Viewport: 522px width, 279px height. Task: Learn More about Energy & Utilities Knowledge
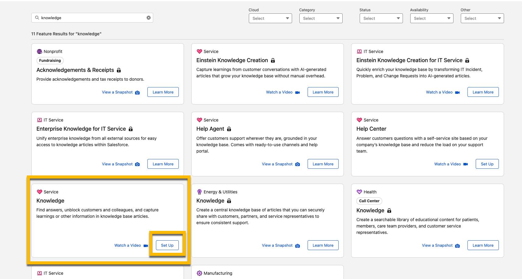323,245
